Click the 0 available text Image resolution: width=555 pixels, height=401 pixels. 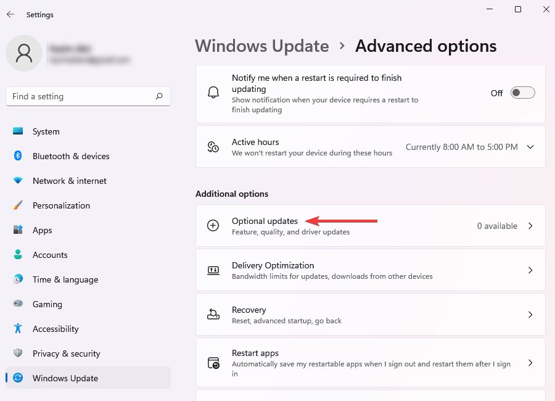(497, 226)
